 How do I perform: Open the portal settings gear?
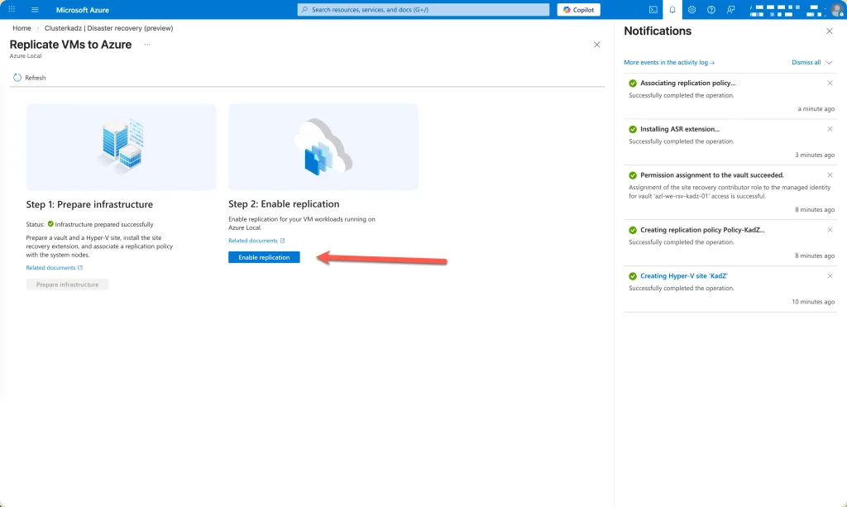(x=691, y=10)
